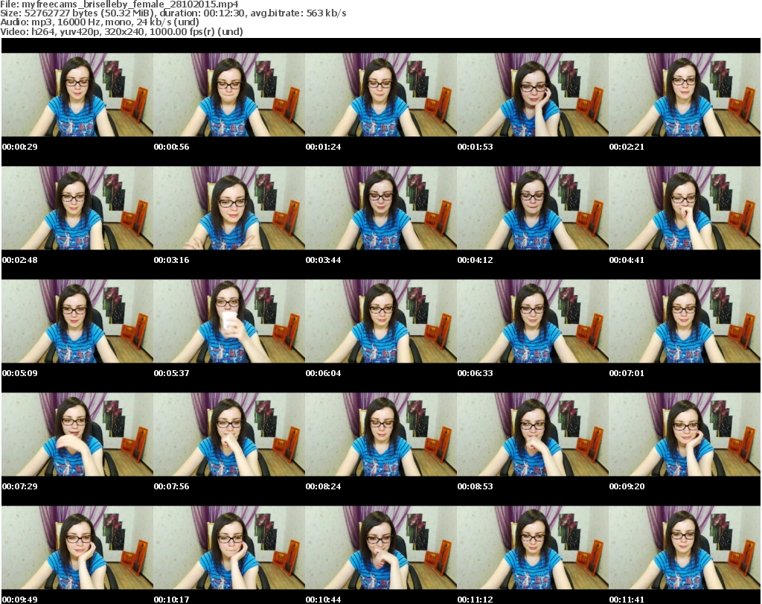Click the 00:10:17 timestamp label
762x604 pixels.
pos(172,599)
